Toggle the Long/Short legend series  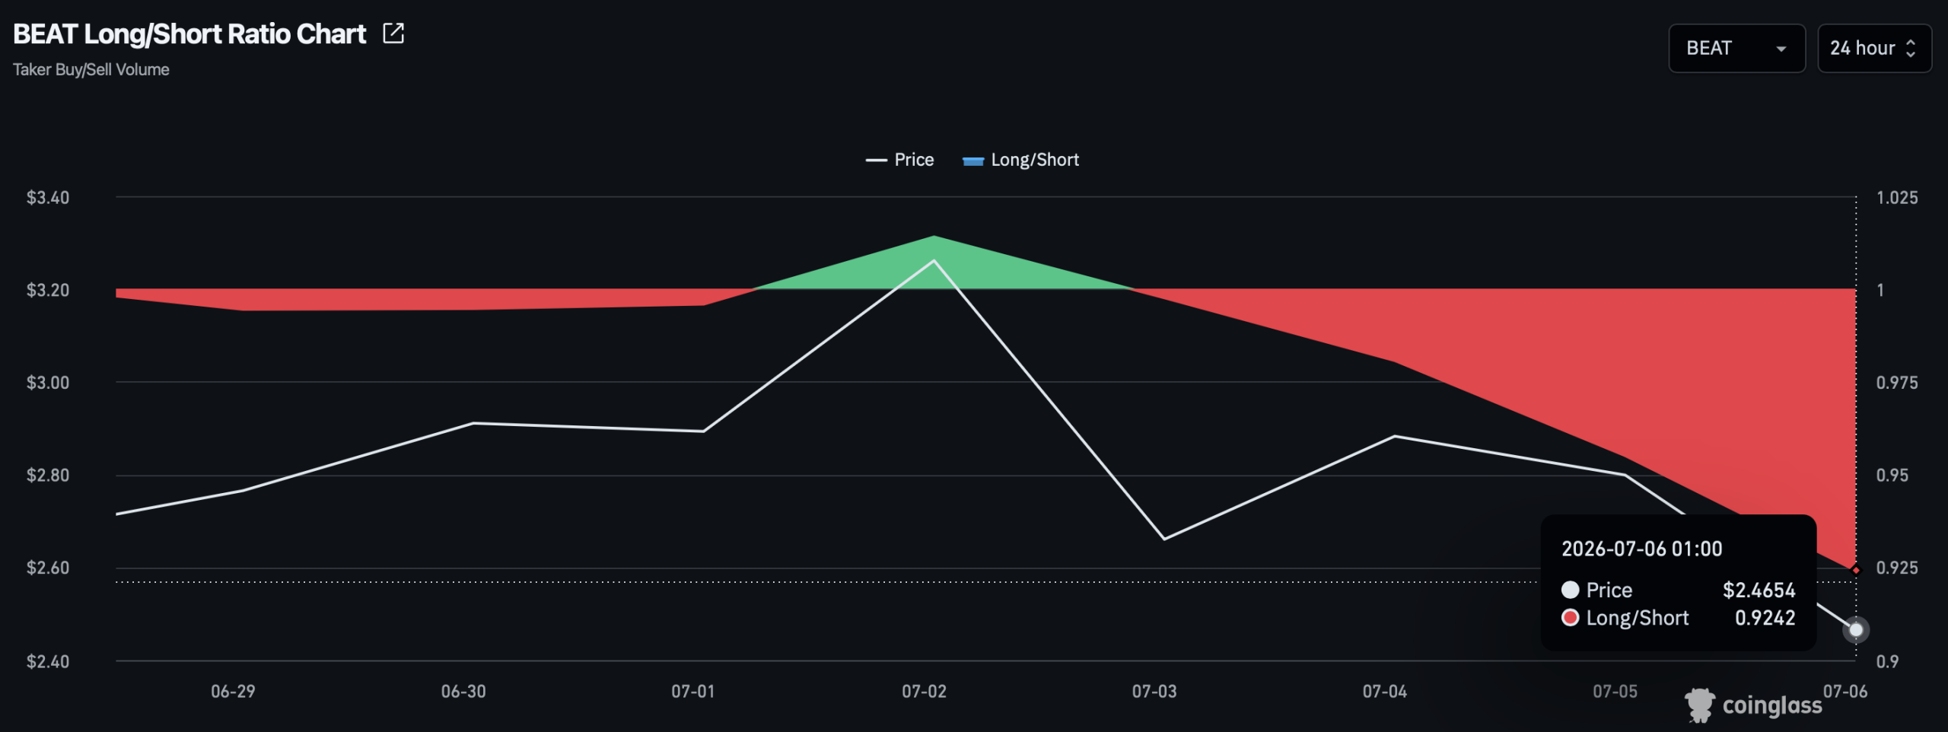1020,160
